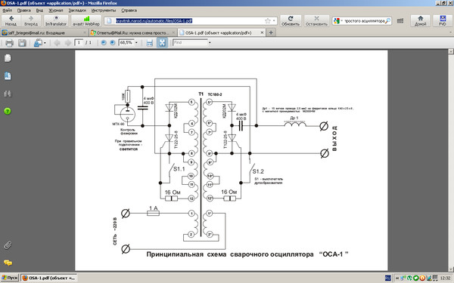Switch to the Ответы@Mail.Ru tab
Viewport: 454px width, 283px height.
coord(132,32)
